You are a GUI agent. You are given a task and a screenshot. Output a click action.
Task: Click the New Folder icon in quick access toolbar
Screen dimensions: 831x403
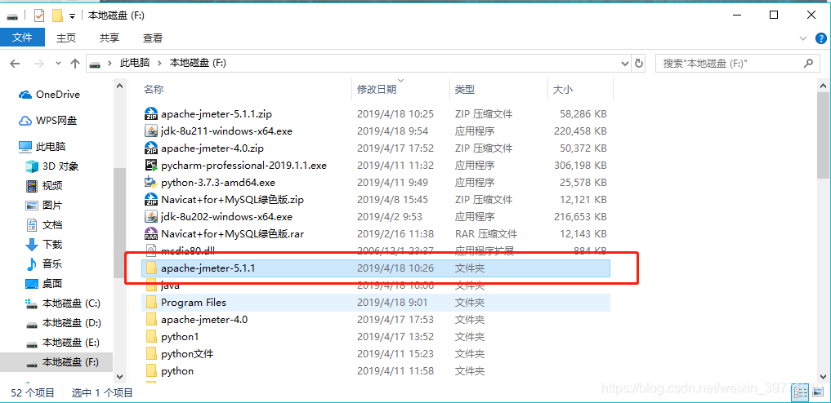point(58,15)
